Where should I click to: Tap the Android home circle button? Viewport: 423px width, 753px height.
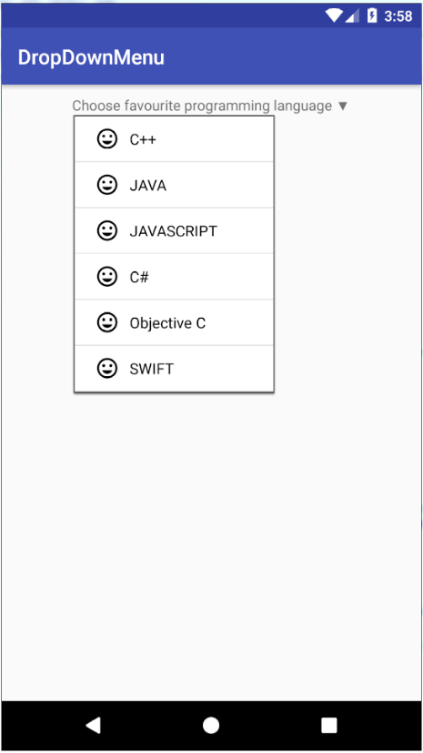(211, 725)
